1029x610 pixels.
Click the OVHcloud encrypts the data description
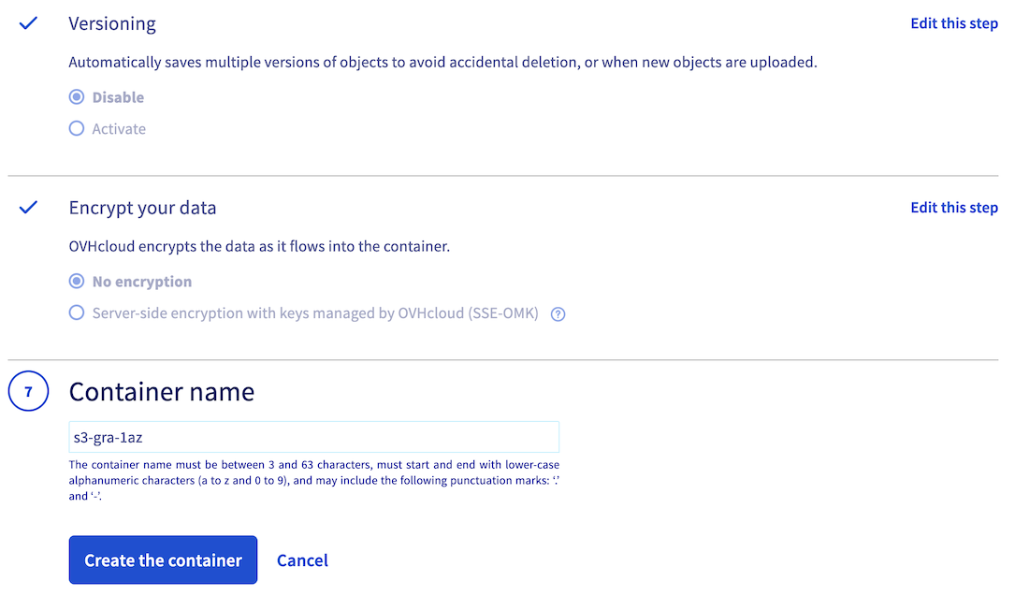(261, 247)
